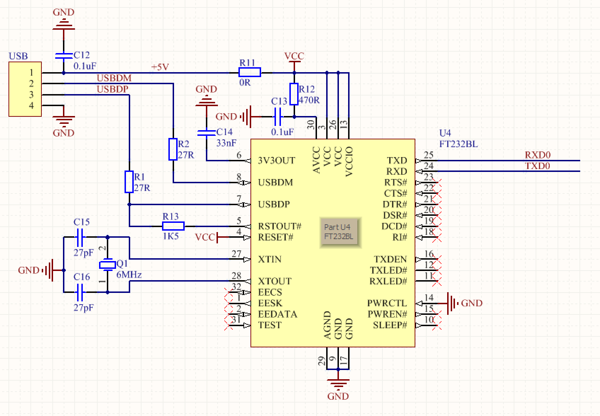Click the CTS# pin name
Viewport: 600px width, 416px height.
(x=396, y=193)
